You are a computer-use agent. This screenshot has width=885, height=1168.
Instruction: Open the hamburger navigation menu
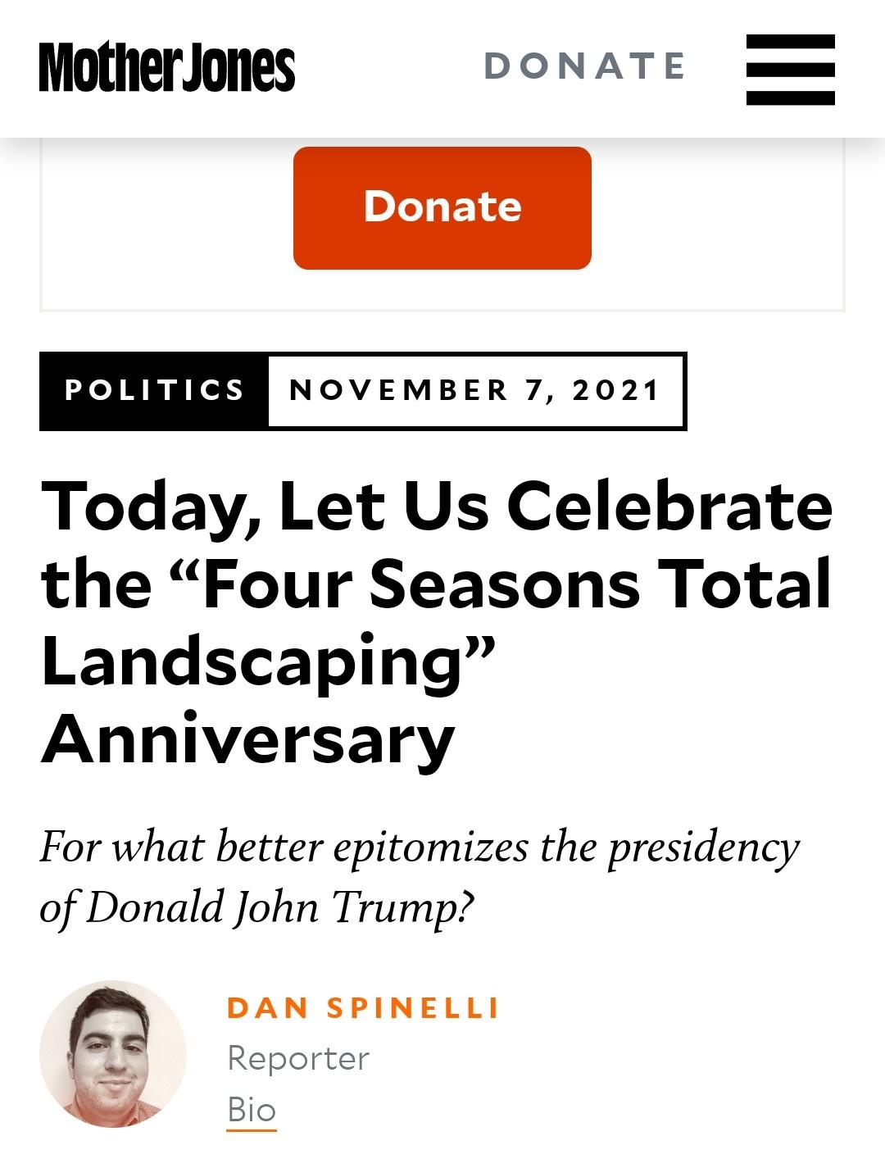coord(790,69)
